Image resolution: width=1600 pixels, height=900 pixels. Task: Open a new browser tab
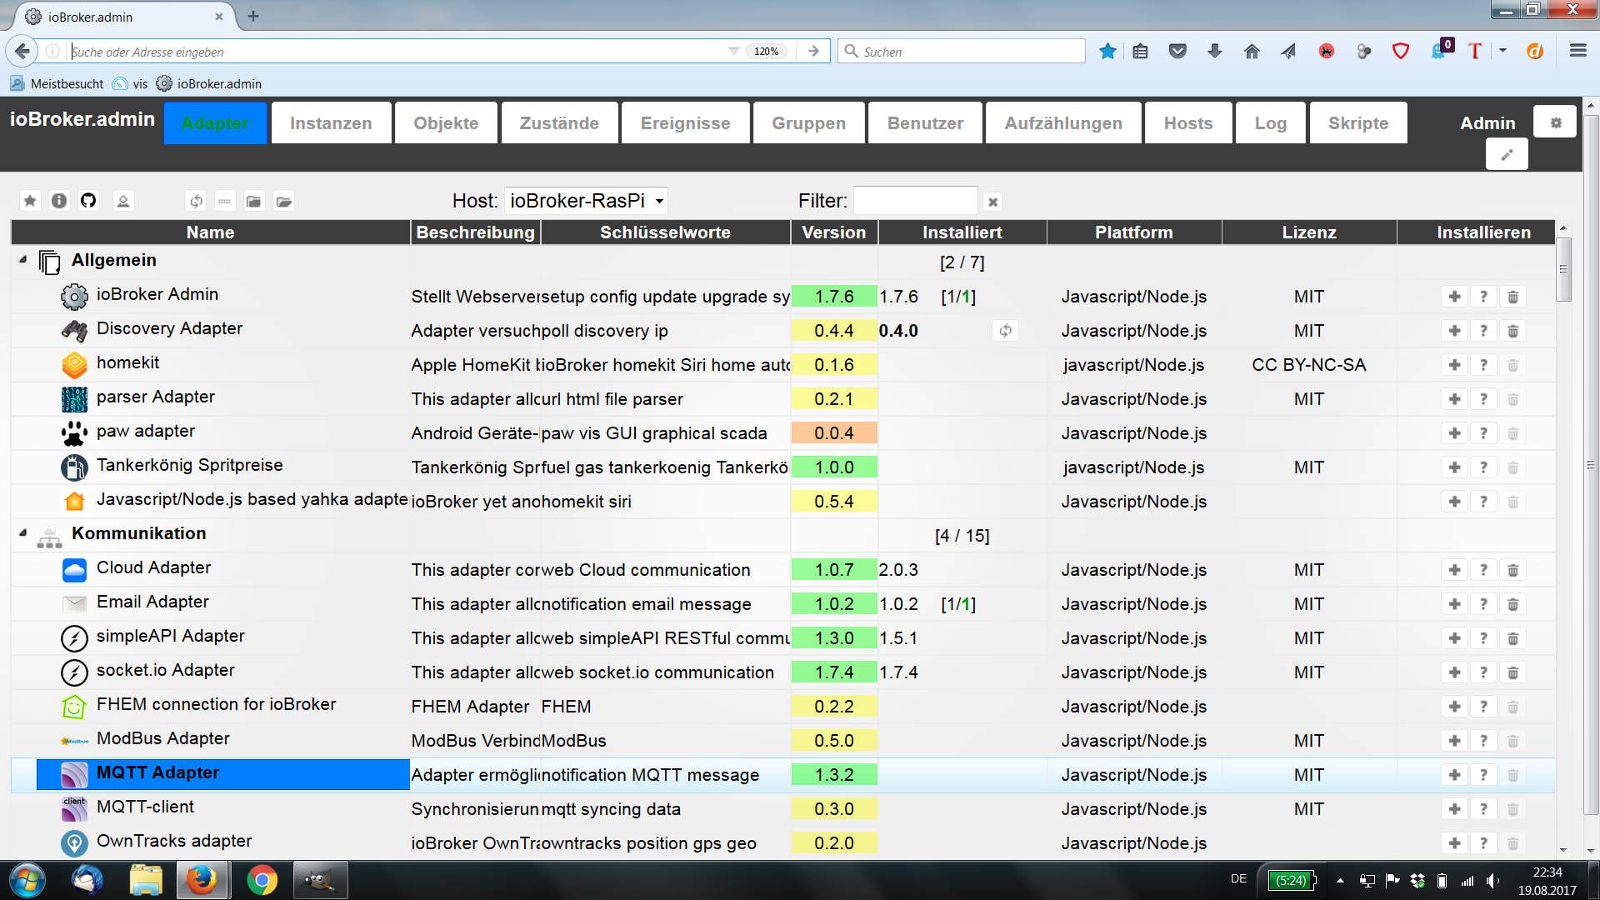pyautogui.click(x=253, y=16)
